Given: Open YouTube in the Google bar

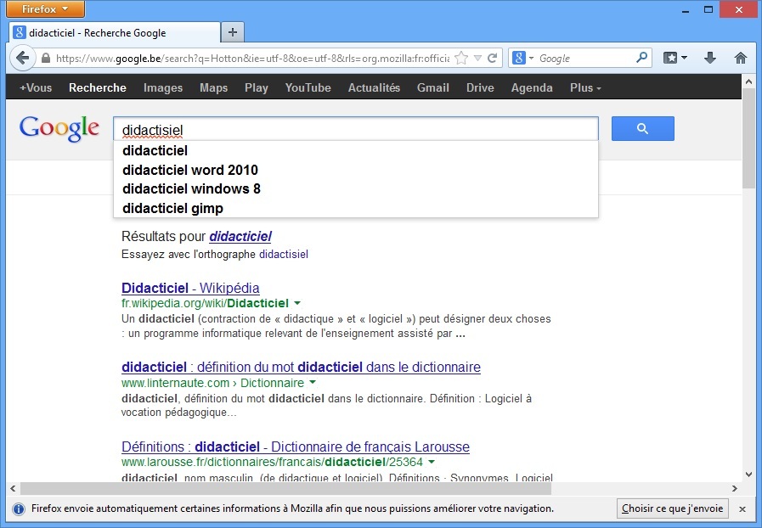Looking at the screenshot, I should click(308, 88).
